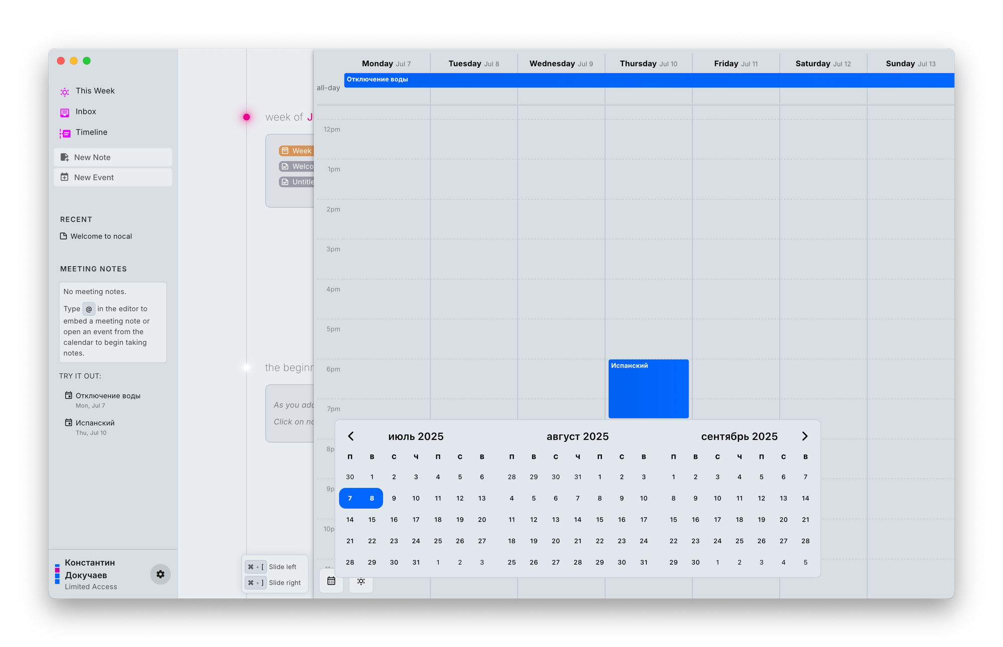Advance months with right chevron
Image resolution: width=1003 pixels, height=647 pixels.
click(x=804, y=436)
